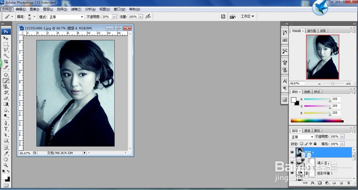
Task: Open brush flow 流量 slider arrow
Action: [141, 17]
